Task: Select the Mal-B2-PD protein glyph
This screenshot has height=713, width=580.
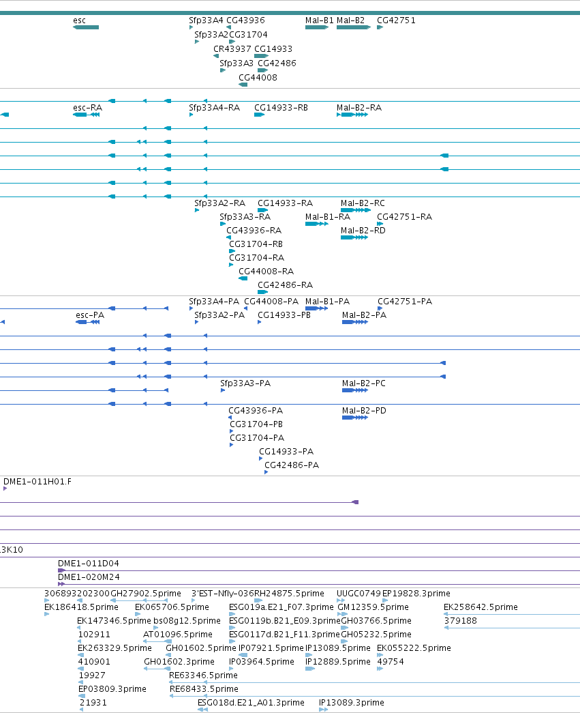Action: [355, 418]
